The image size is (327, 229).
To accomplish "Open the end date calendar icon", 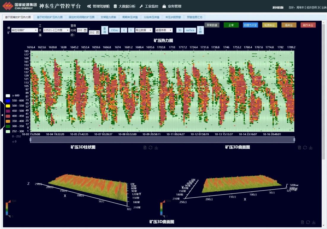I will tap(97, 33).
